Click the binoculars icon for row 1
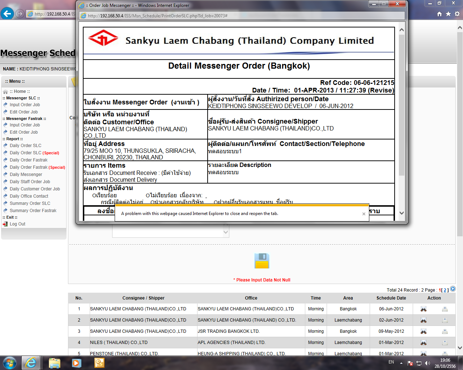This screenshot has width=463, height=370. tap(423, 309)
